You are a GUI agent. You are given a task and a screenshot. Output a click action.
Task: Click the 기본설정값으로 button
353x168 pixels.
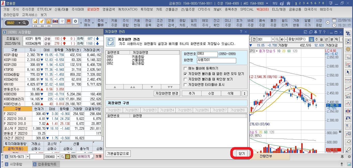coord(118,154)
